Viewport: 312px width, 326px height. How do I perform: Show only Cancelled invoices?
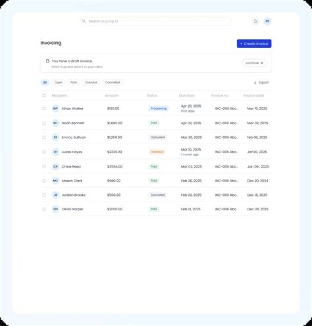(112, 82)
